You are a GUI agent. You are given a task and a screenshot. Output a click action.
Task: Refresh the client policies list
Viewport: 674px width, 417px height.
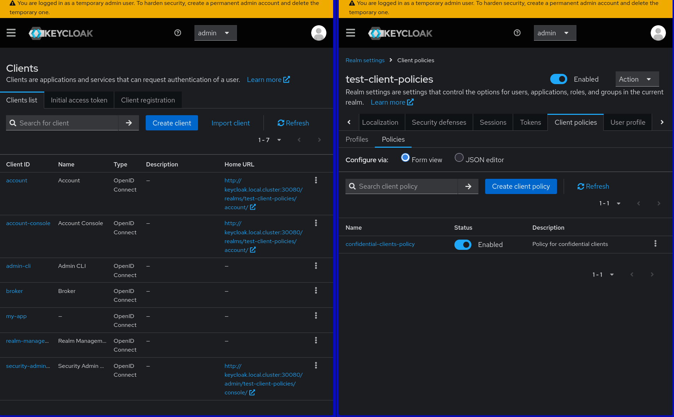coord(593,186)
